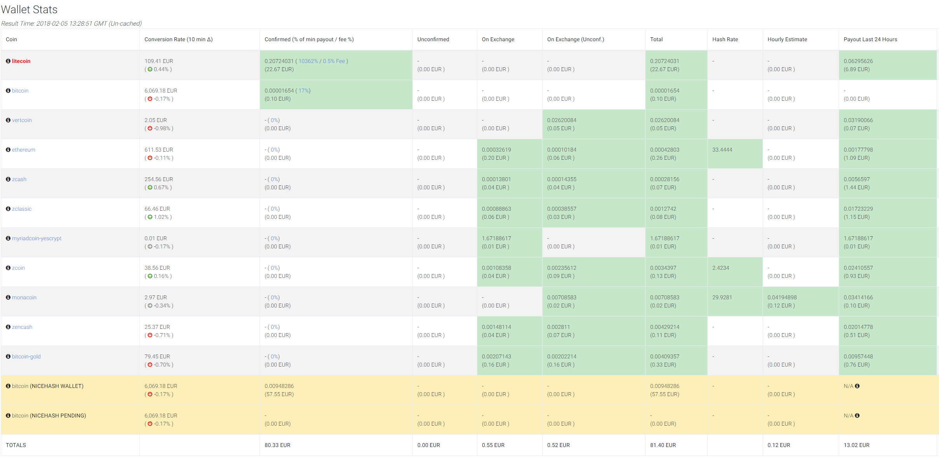Click the bitcoin 17% min payout link

point(304,91)
